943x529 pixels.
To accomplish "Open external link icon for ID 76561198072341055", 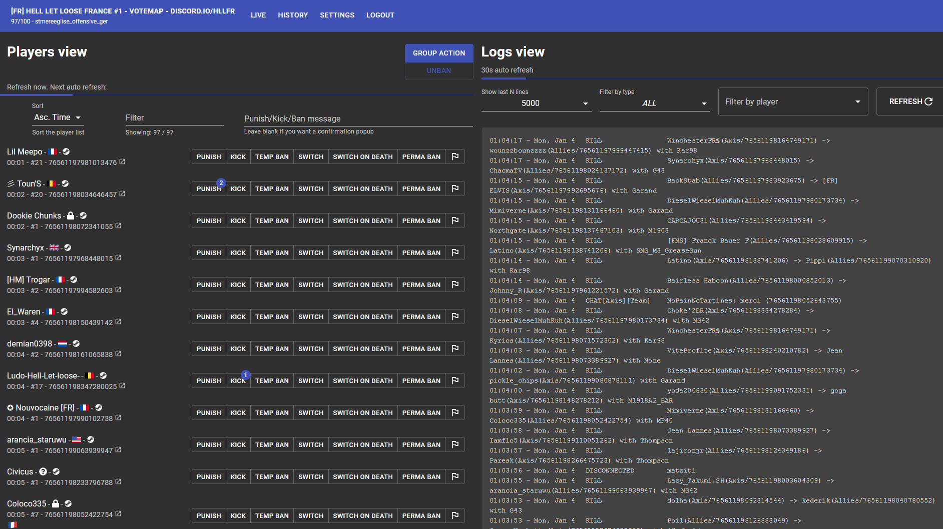I will tap(118, 226).
